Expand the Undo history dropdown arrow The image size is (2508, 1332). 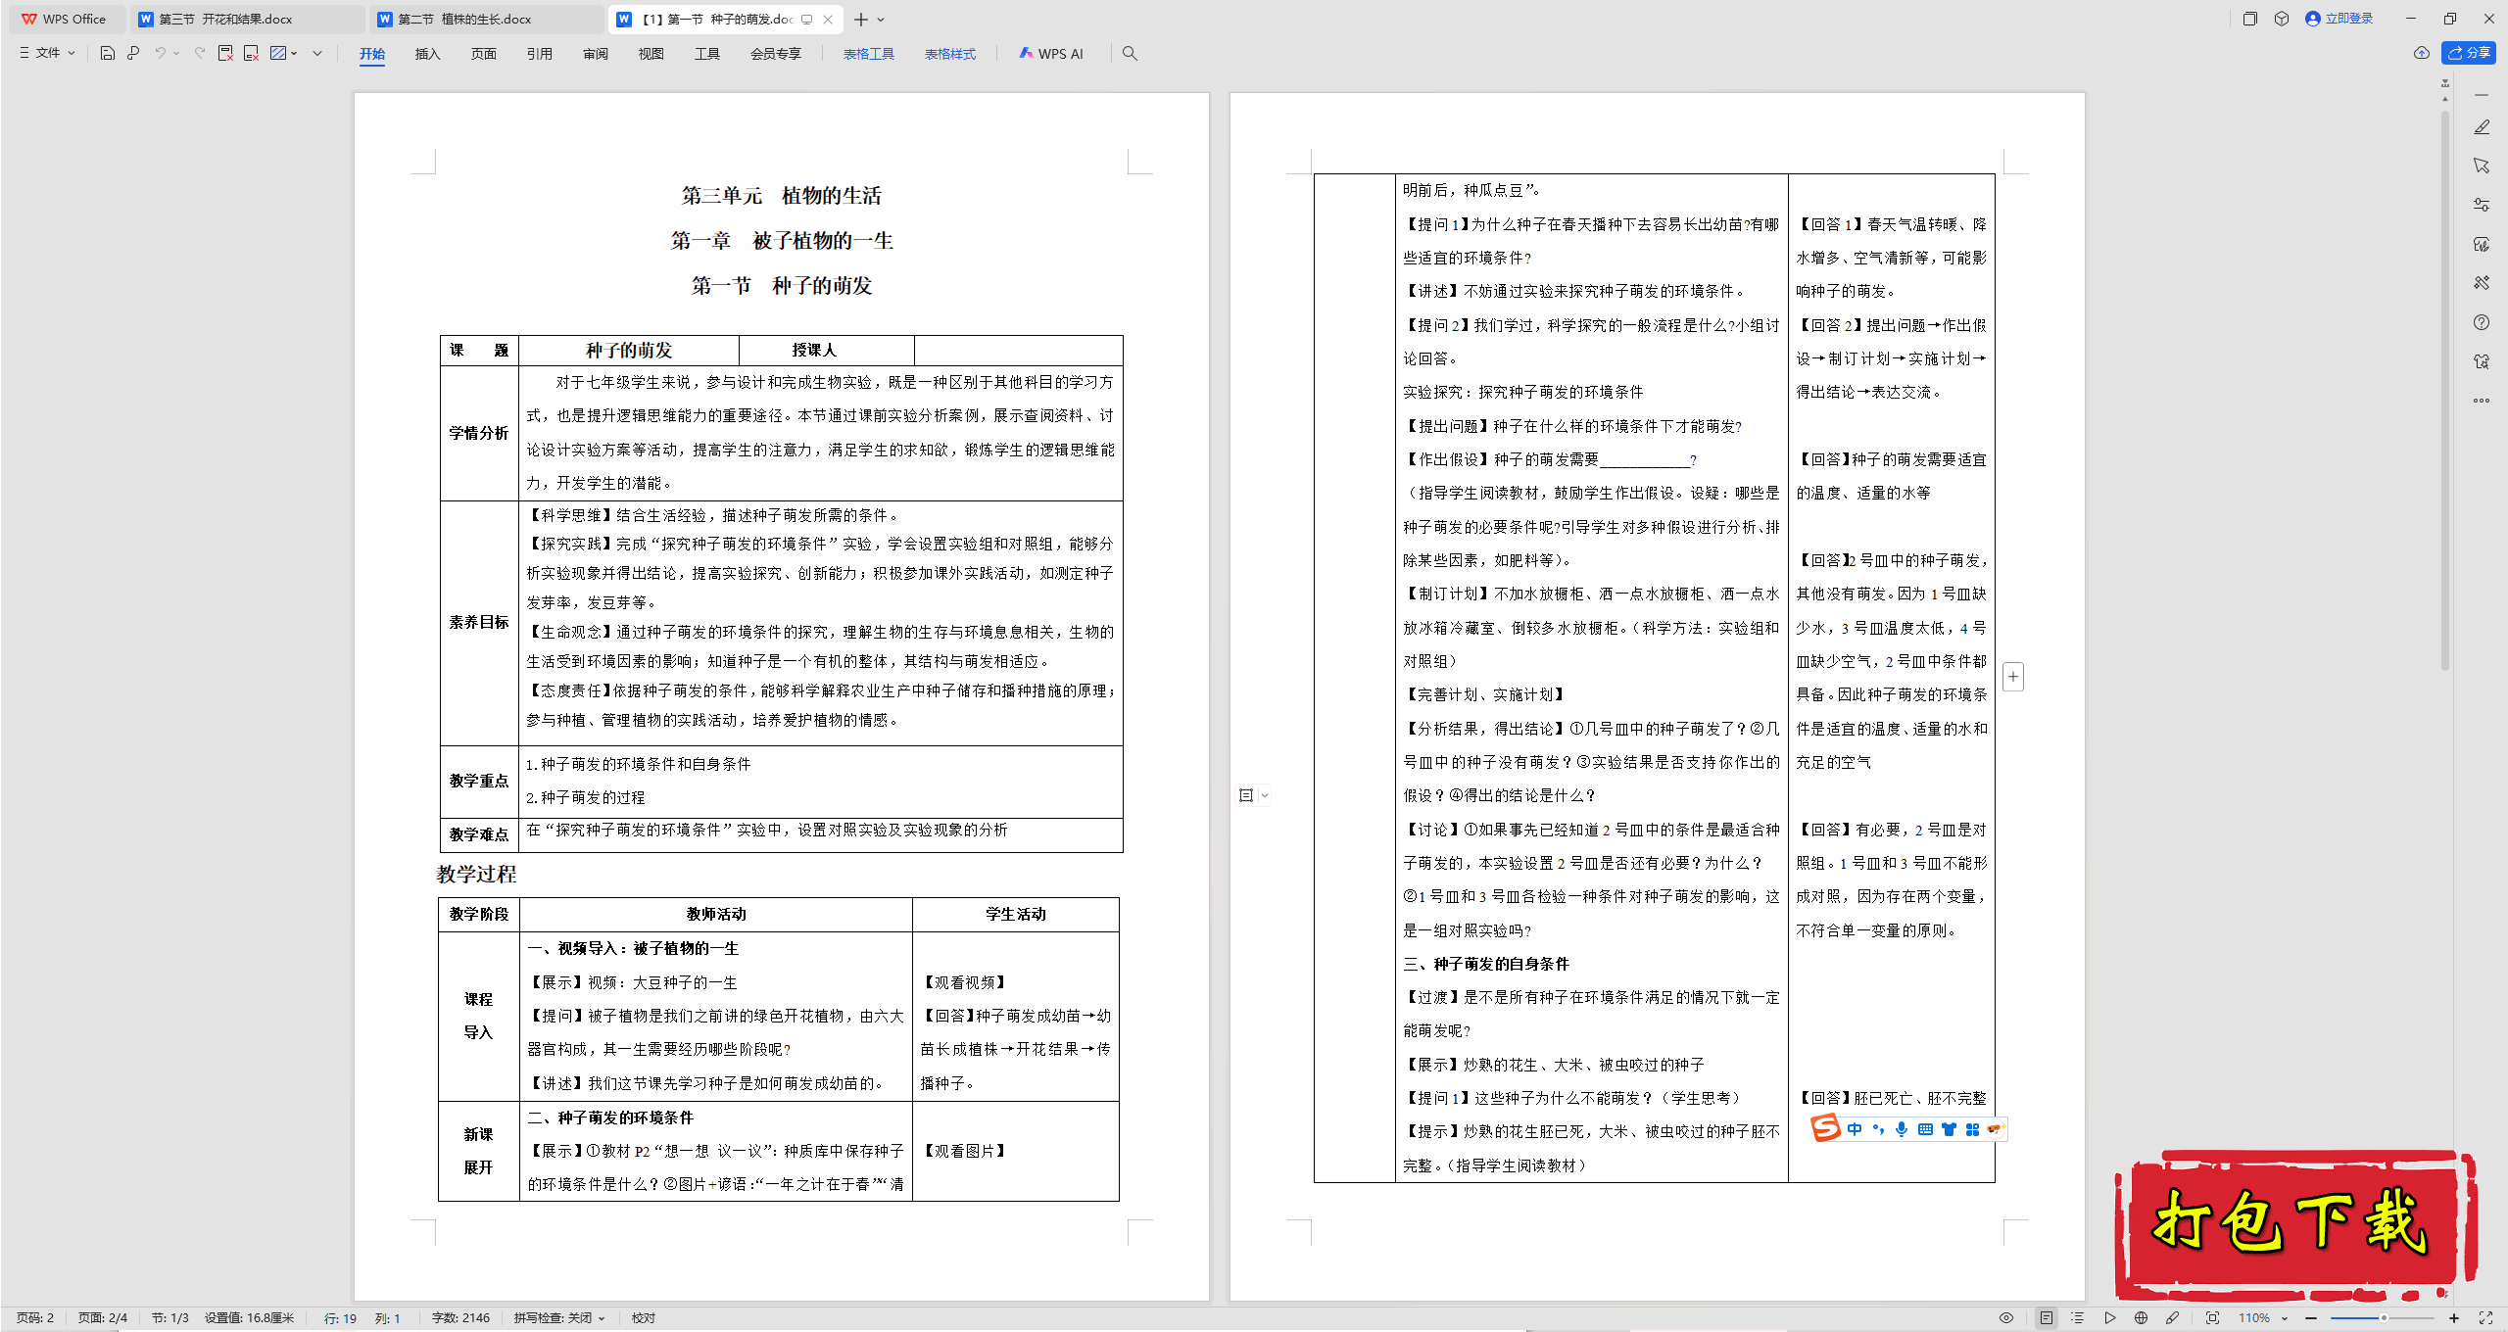[176, 53]
